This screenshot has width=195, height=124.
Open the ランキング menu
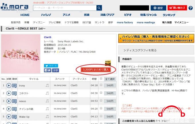(x=169, y=15)
